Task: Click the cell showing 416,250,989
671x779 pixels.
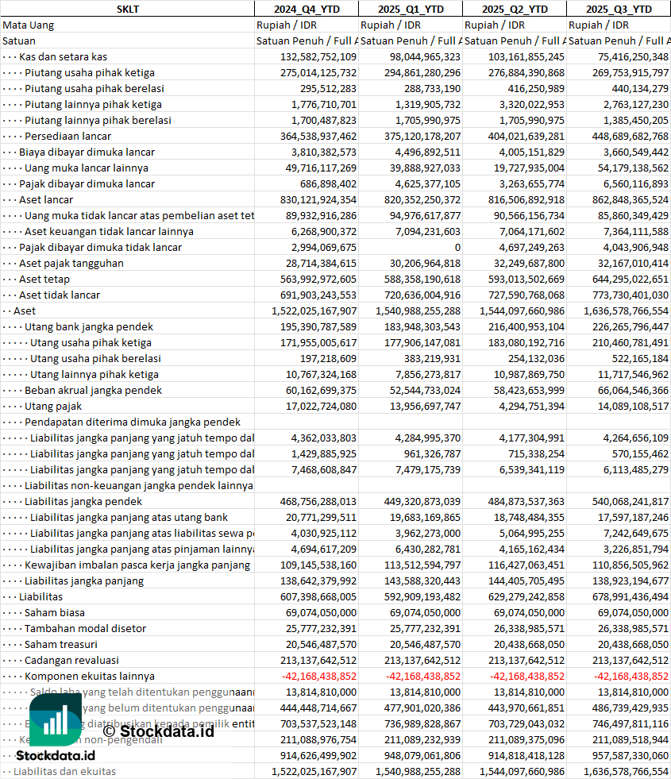Action: point(536,88)
